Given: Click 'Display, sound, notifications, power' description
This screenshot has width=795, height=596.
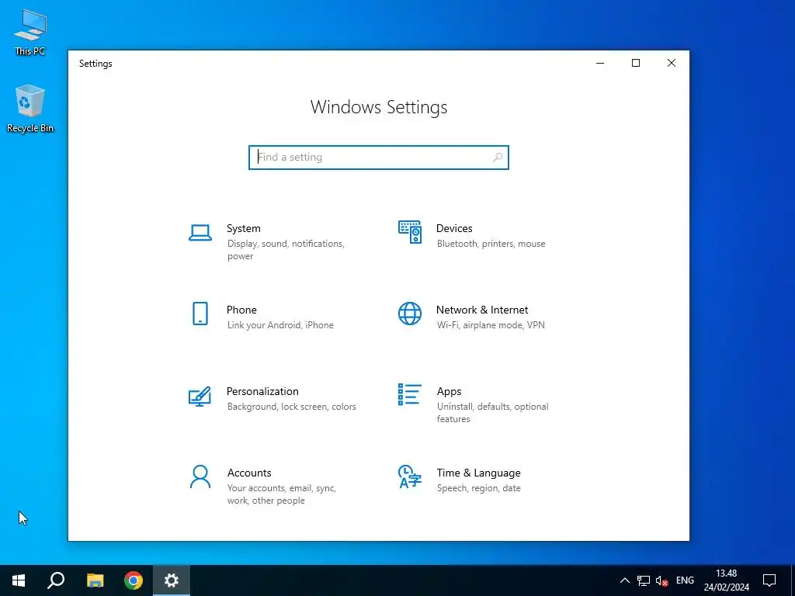Looking at the screenshot, I should point(286,250).
